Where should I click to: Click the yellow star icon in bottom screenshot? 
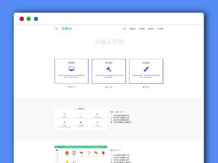click(67, 162)
